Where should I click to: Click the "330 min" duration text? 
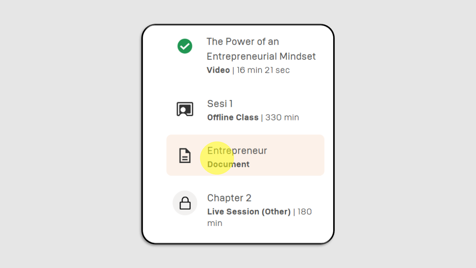(282, 117)
